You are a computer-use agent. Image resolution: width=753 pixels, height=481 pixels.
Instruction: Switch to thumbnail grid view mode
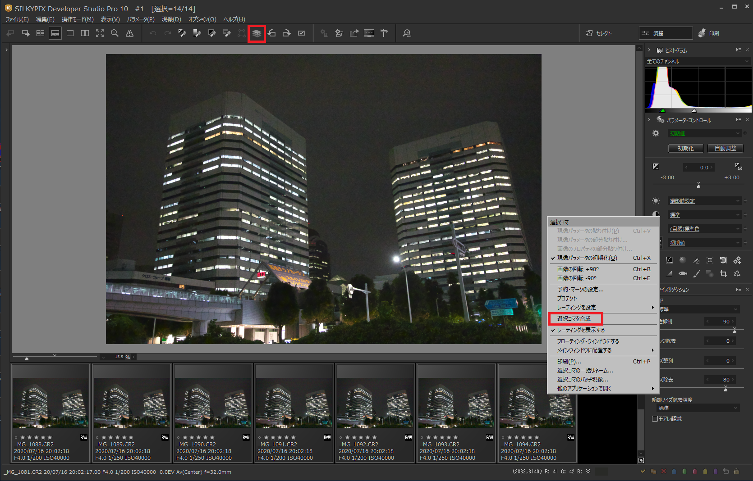pos(40,33)
